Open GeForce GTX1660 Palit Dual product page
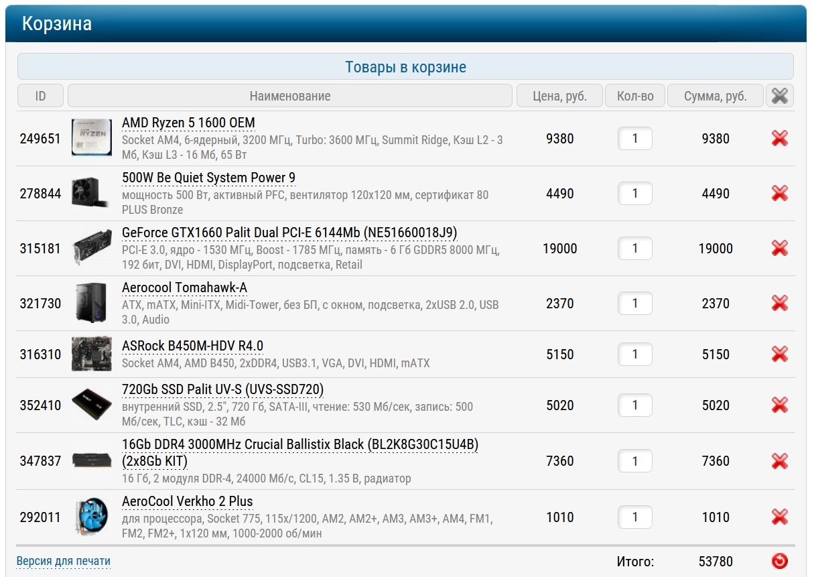Viewport: 814px width, 577px height. point(289,233)
